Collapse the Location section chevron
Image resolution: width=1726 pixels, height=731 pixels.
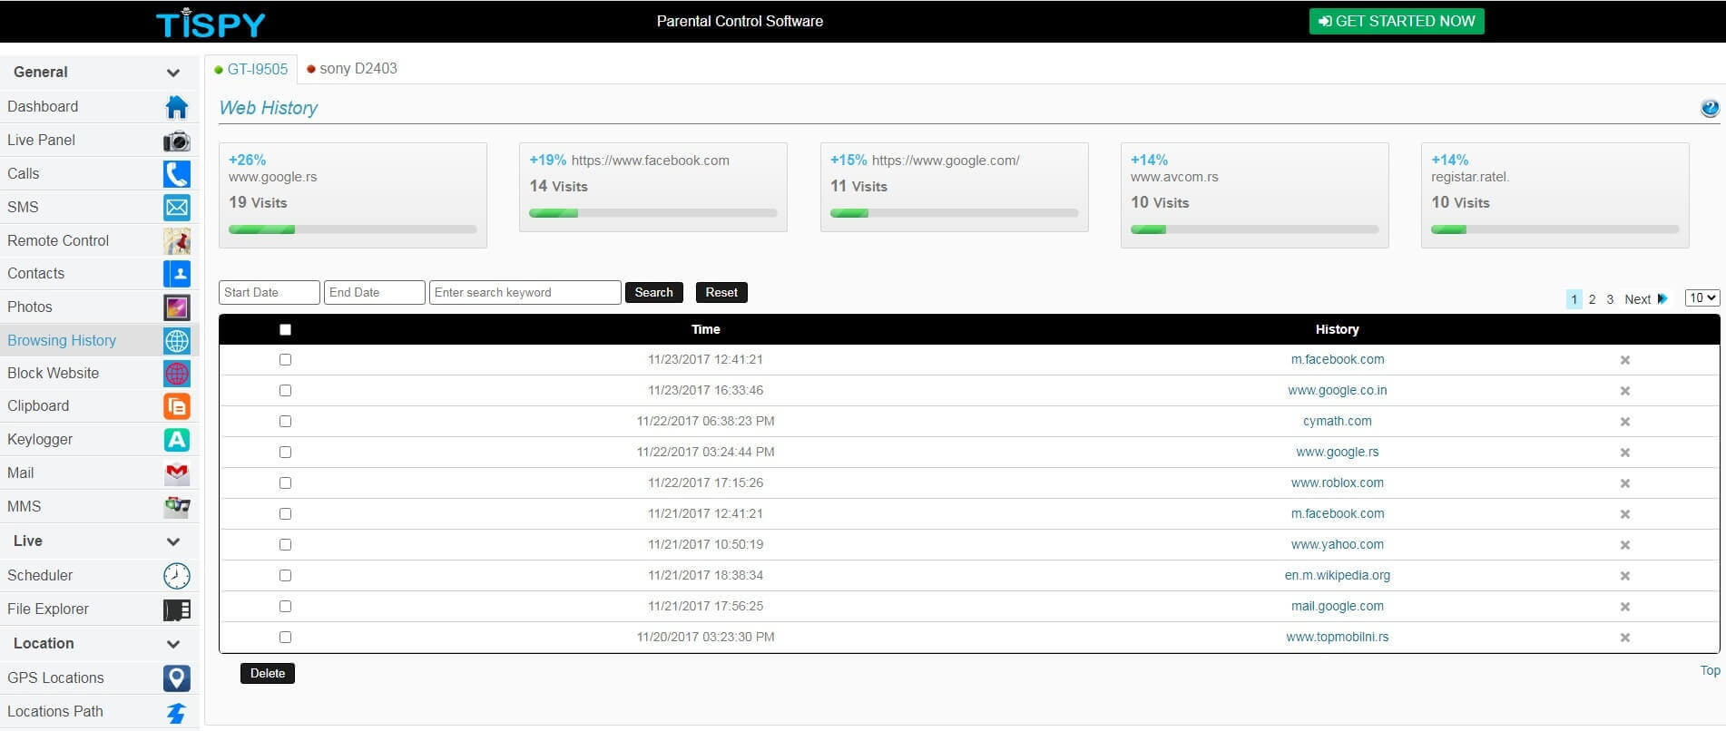click(x=173, y=644)
